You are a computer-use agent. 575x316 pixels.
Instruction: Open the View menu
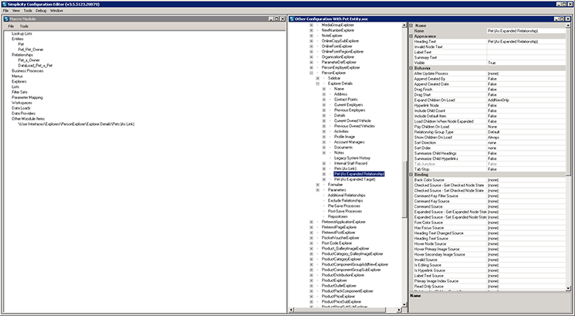(16, 11)
